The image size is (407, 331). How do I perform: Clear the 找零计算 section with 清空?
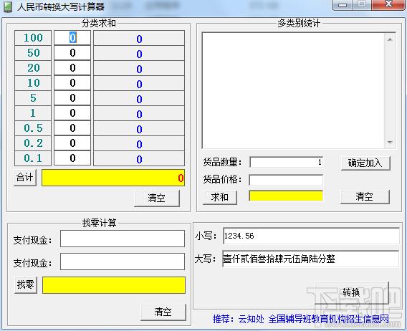(x=163, y=312)
